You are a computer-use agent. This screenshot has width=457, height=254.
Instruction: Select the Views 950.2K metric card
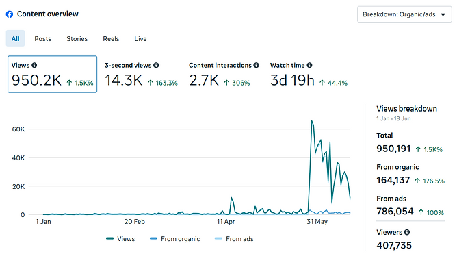coord(53,75)
